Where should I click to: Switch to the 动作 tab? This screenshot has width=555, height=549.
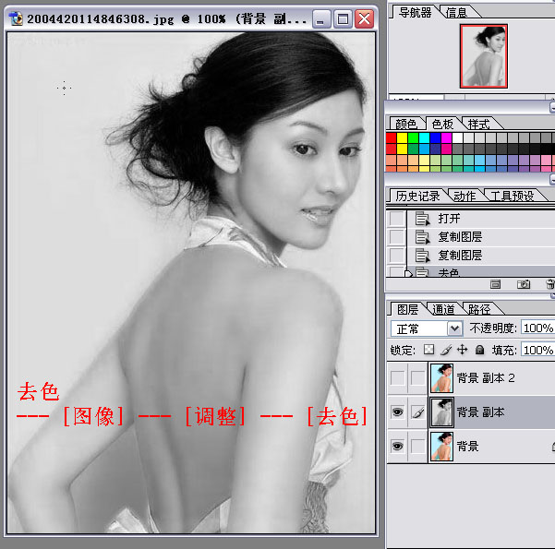[465, 196]
